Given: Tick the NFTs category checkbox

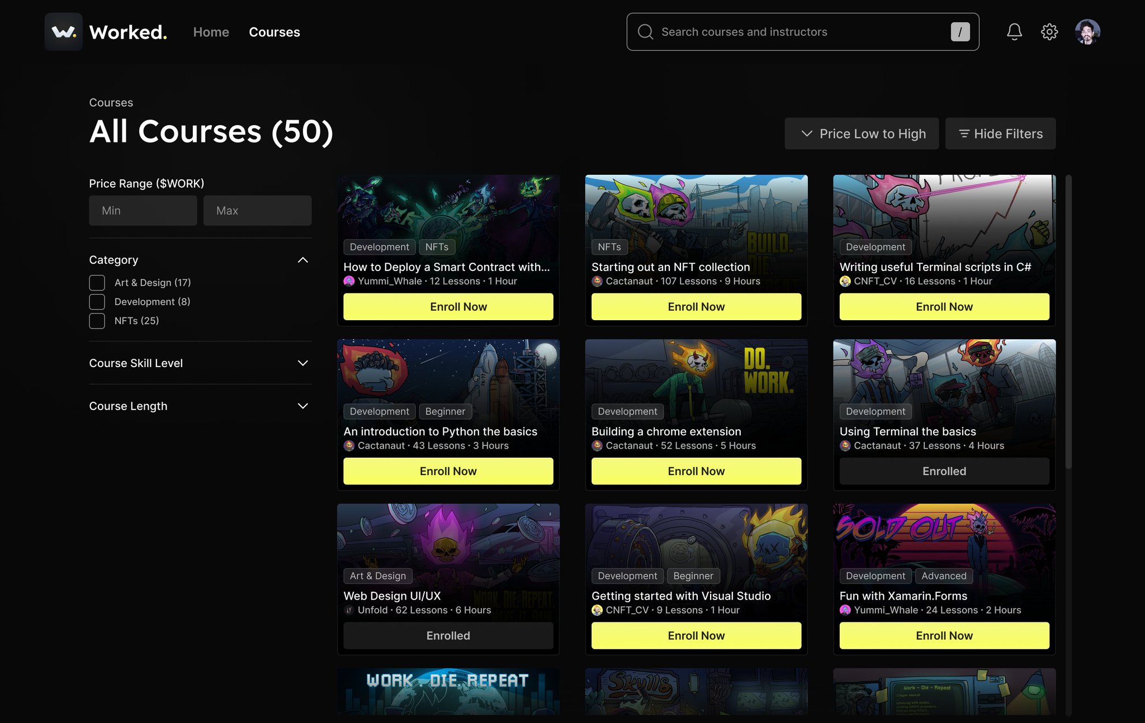Looking at the screenshot, I should 97,321.
